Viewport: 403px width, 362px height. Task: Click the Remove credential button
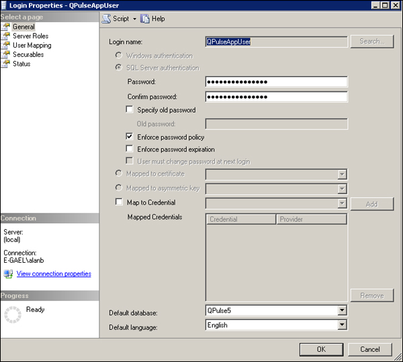[x=372, y=296]
